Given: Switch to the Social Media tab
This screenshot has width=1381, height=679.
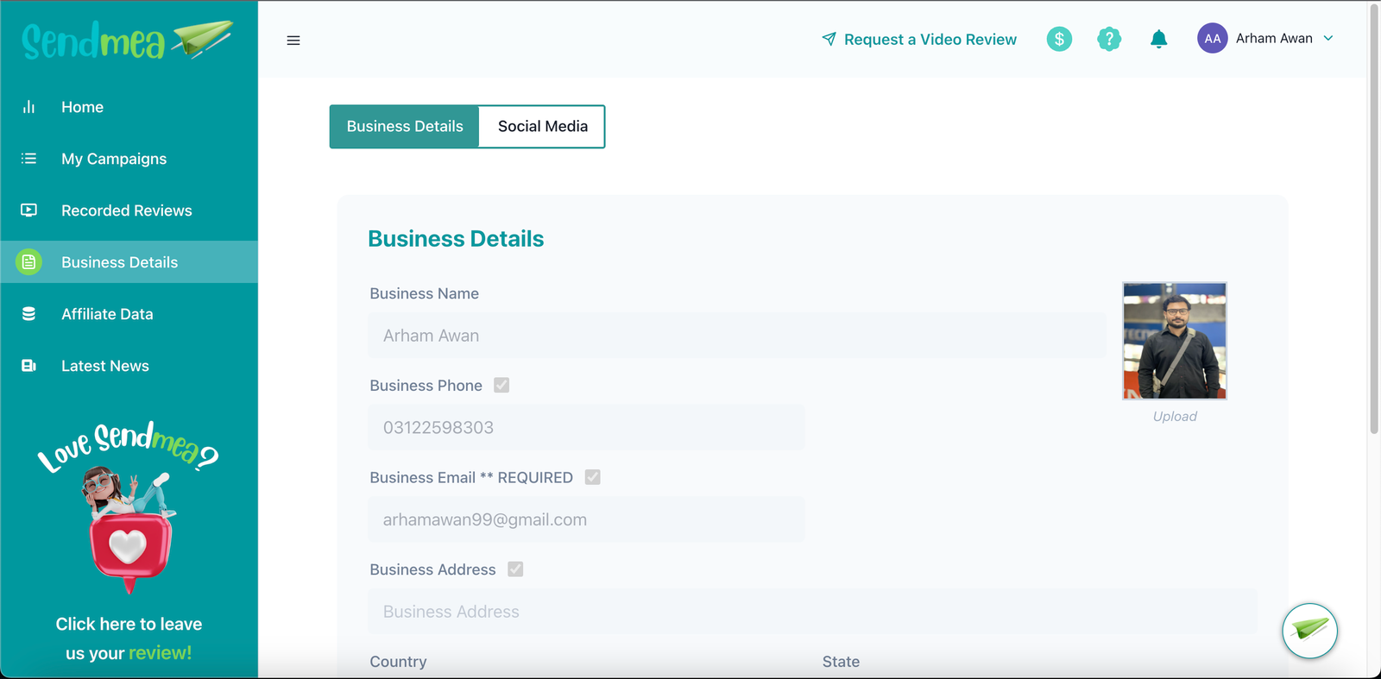Looking at the screenshot, I should point(542,127).
